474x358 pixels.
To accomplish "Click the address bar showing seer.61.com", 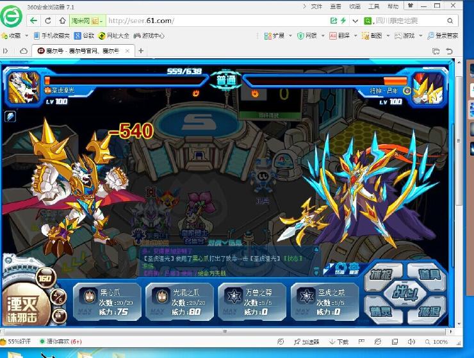I will pyautogui.click(x=216, y=21).
